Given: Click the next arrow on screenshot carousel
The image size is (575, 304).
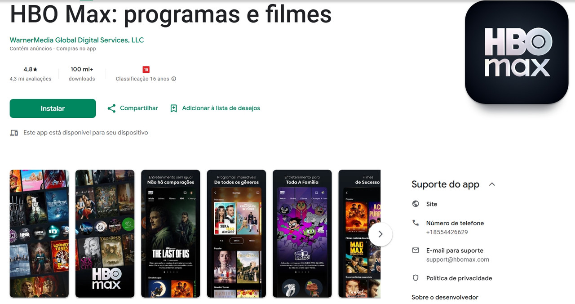Looking at the screenshot, I should (x=380, y=234).
